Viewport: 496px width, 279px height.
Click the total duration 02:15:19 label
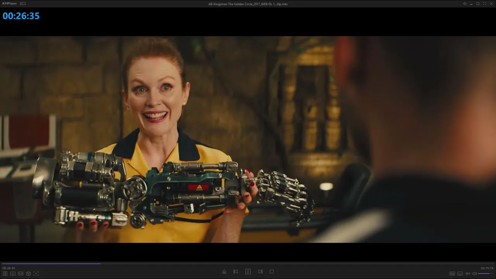coord(487,268)
